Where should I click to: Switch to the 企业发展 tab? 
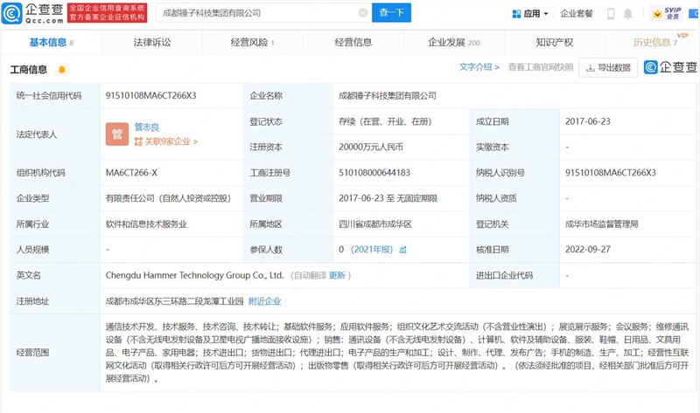pyautogui.click(x=454, y=42)
